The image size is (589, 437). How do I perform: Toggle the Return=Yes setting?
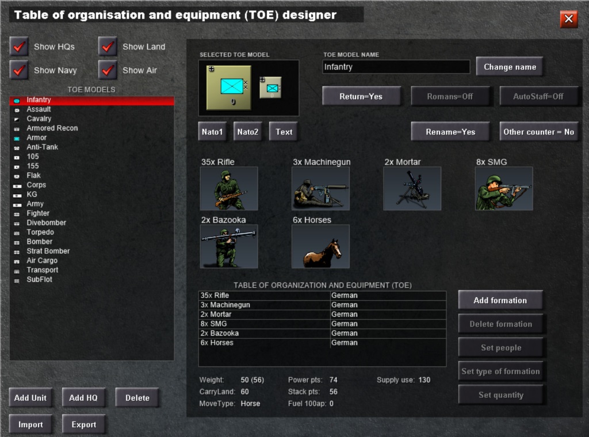pyautogui.click(x=361, y=97)
